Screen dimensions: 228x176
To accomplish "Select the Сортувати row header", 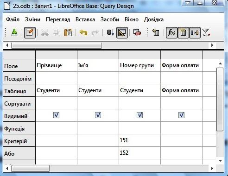I will [x=19, y=103].
